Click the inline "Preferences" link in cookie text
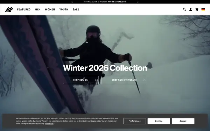The height and width of the screenshot is (131, 210). 49,124
